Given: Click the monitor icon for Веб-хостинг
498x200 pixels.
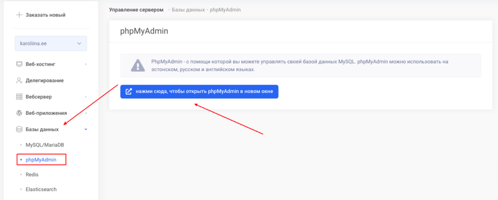Looking at the screenshot, I should (19, 64).
